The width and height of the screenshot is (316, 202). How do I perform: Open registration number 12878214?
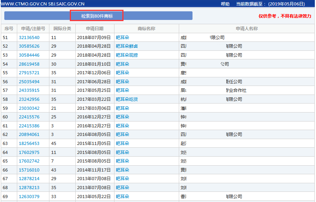click(x=29, y=179)
